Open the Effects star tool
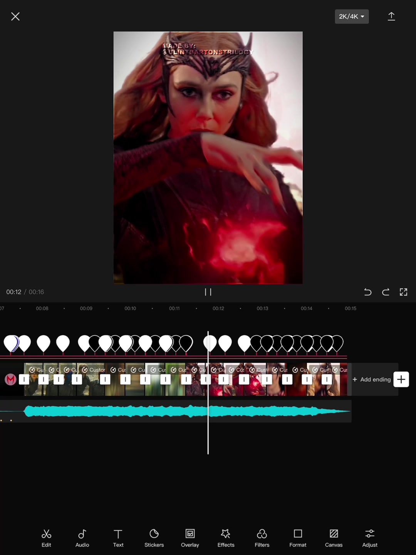Viewport: 416px width, 555px height. tap(226, 538)
